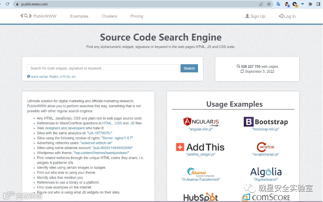Click the "UA-19778070-" analytics link
Screen dimensions: 323x202
[100, 133]
